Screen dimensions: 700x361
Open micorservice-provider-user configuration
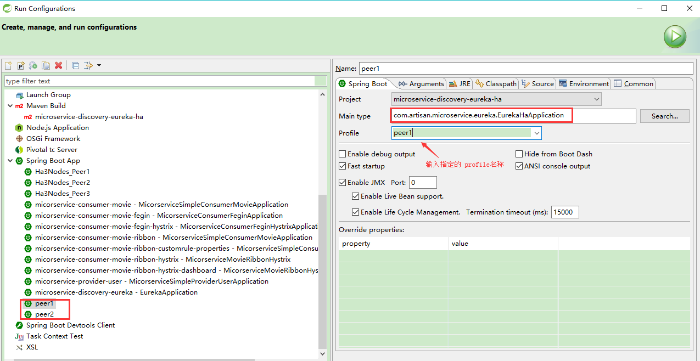pyautogui.click(x=152, y=281)
